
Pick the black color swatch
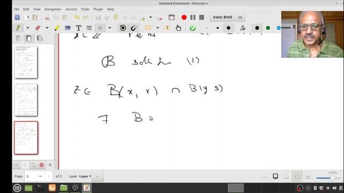click(x=257, y=28)
